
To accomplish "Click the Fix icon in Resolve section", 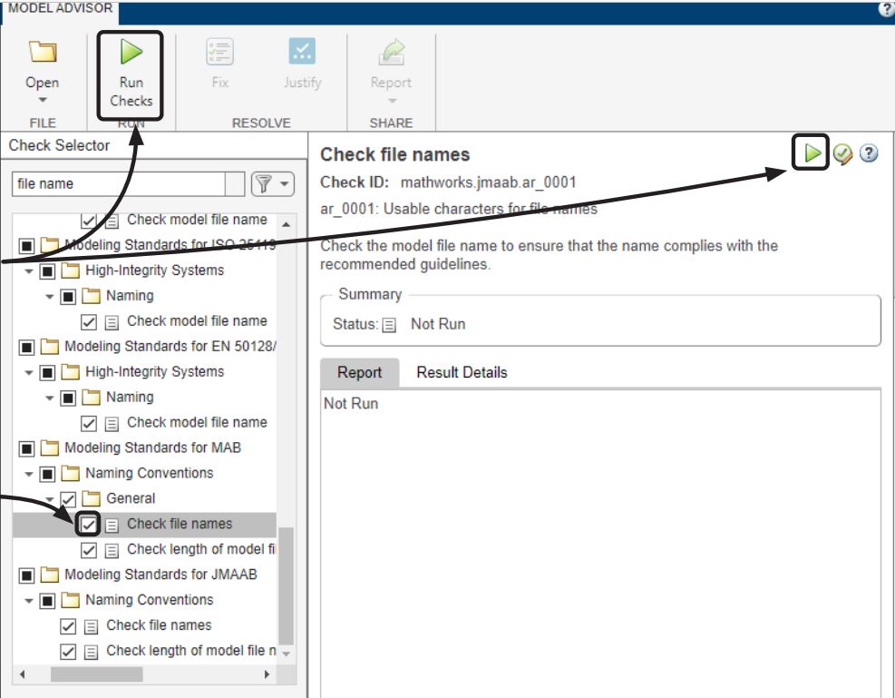I will (219, 54).
